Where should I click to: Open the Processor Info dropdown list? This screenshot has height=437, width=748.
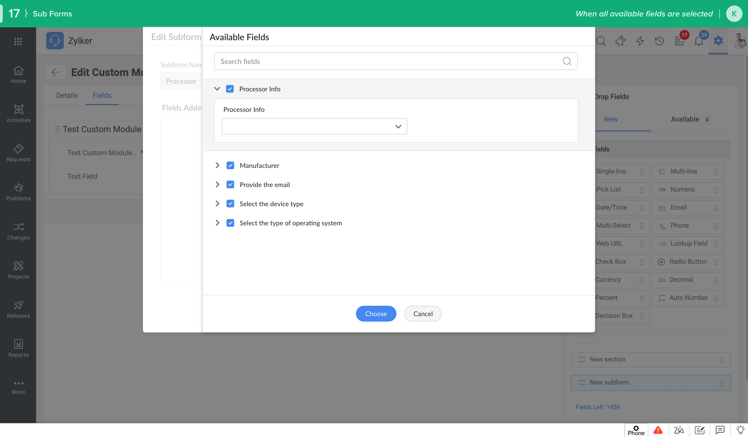click(314, 127)
